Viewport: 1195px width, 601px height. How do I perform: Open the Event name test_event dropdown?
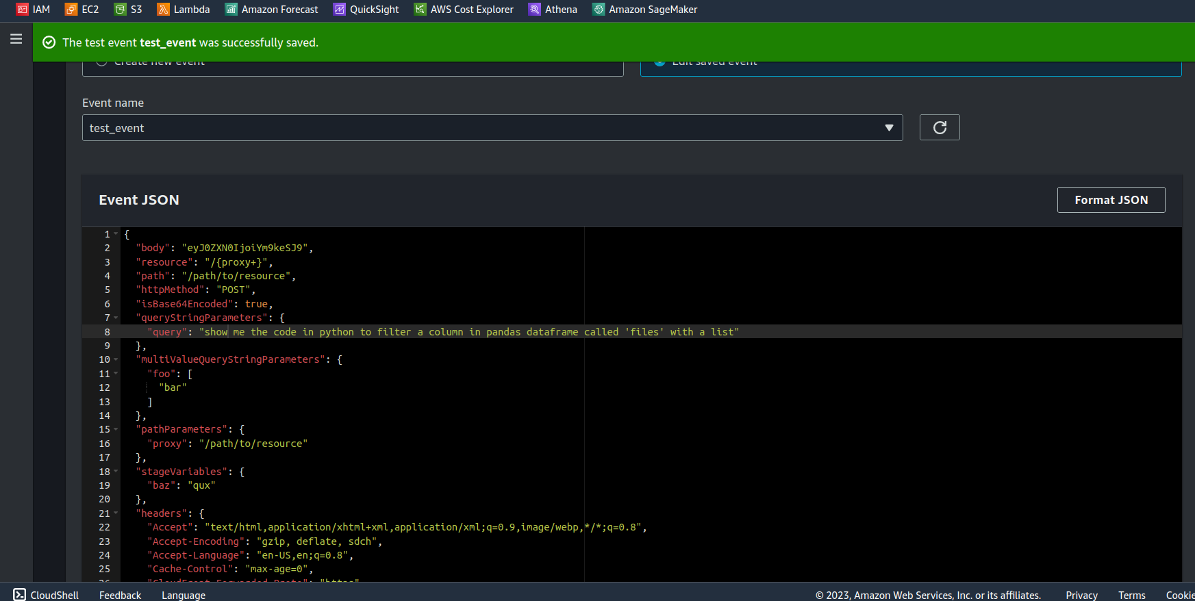[x=492, y=128]
